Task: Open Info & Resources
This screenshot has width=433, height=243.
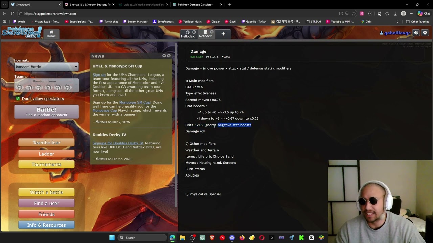Action: tap(46, 225)
